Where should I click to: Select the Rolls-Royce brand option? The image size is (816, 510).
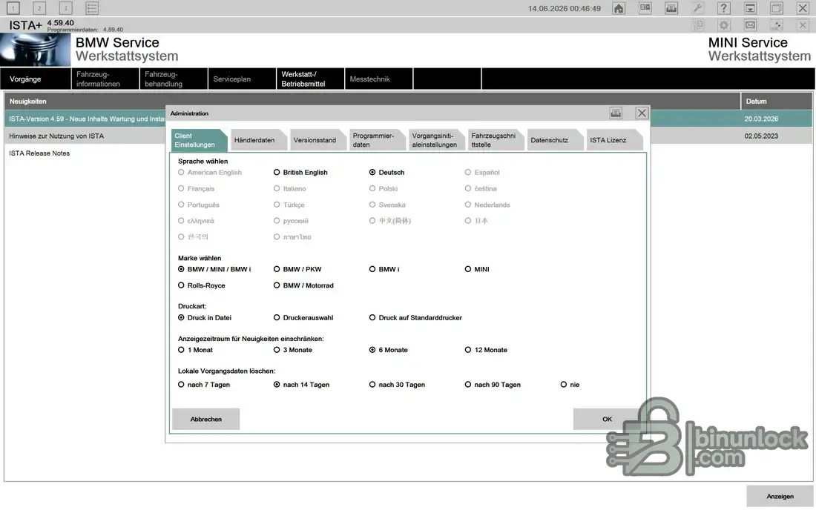[201, 285]
